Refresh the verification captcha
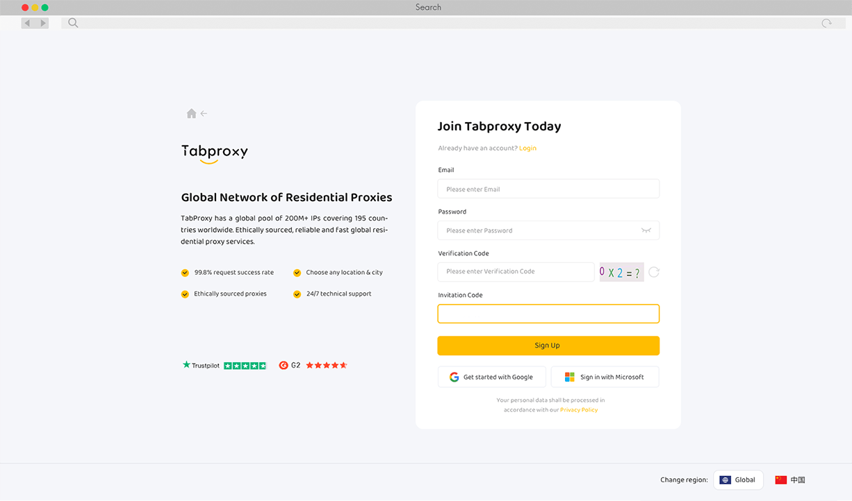The height and width of the screenshot is (501, 852). [654, 272]
